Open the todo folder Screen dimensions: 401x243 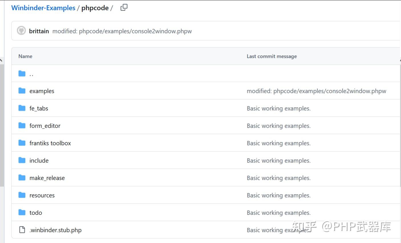pos(36,213)
